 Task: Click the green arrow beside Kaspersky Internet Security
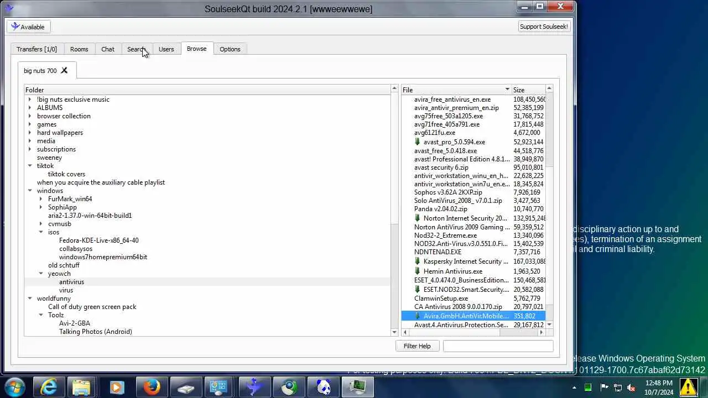pyautogui.click(x=418, y=261)
